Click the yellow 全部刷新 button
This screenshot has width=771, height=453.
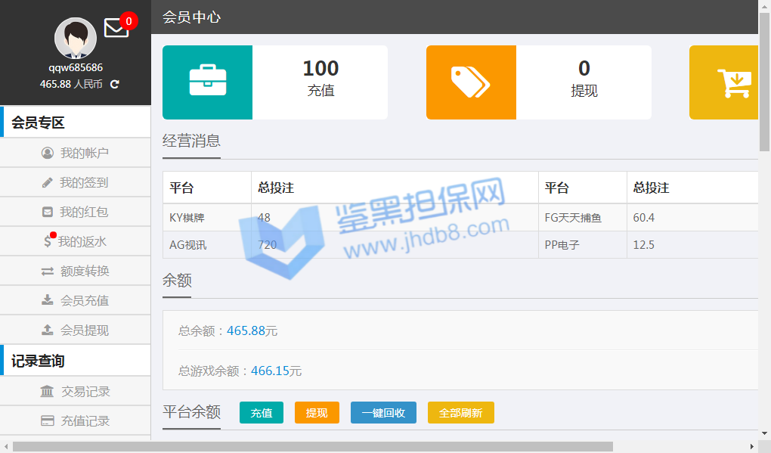(460, 413)
